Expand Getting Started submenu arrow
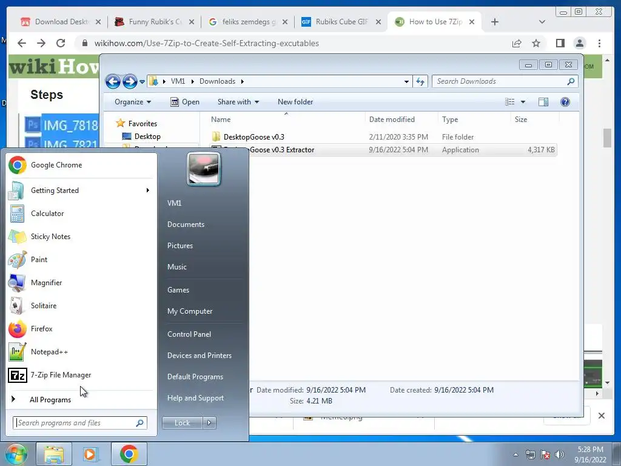Viewport: 621px width, 466px height. (148, 190)
